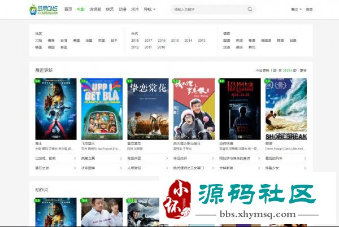Filter region by 日本

(x=114, y=41)
